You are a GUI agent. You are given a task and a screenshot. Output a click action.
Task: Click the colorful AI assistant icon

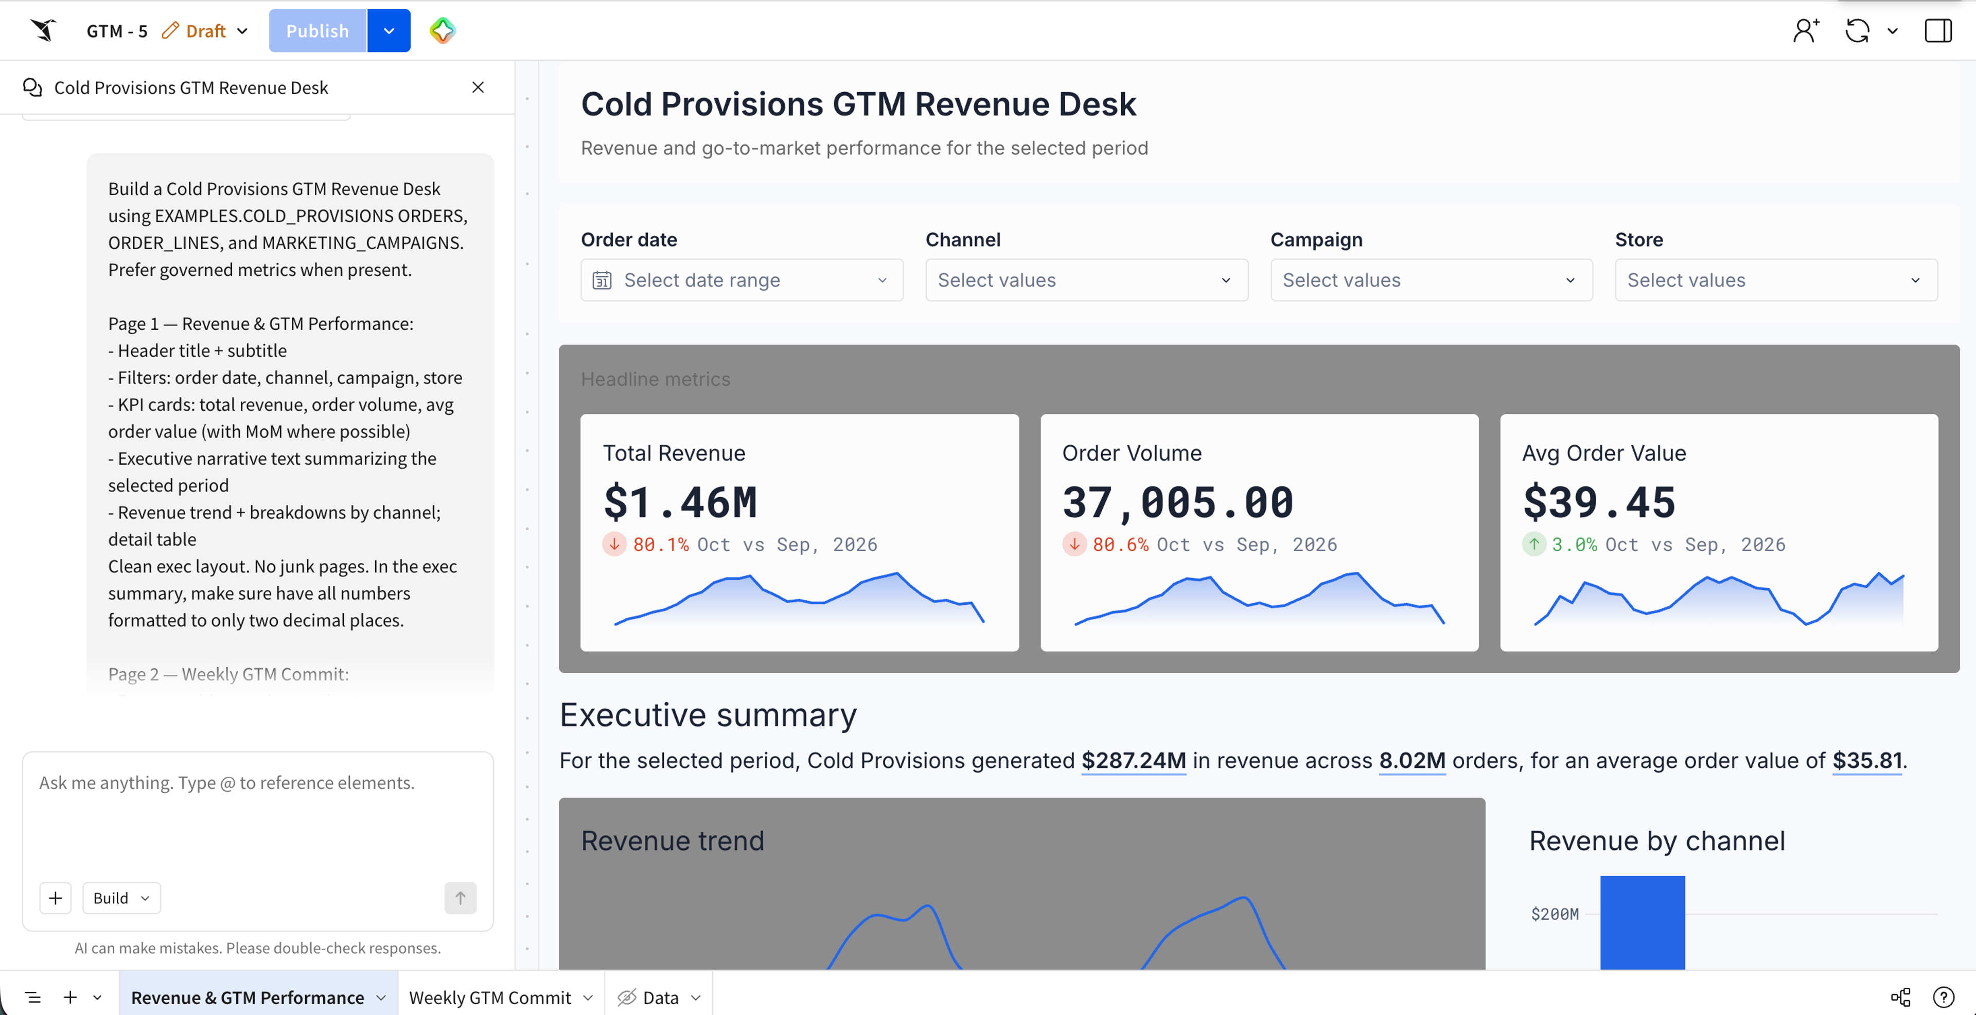pyautogui.click(x=443, y=31)
